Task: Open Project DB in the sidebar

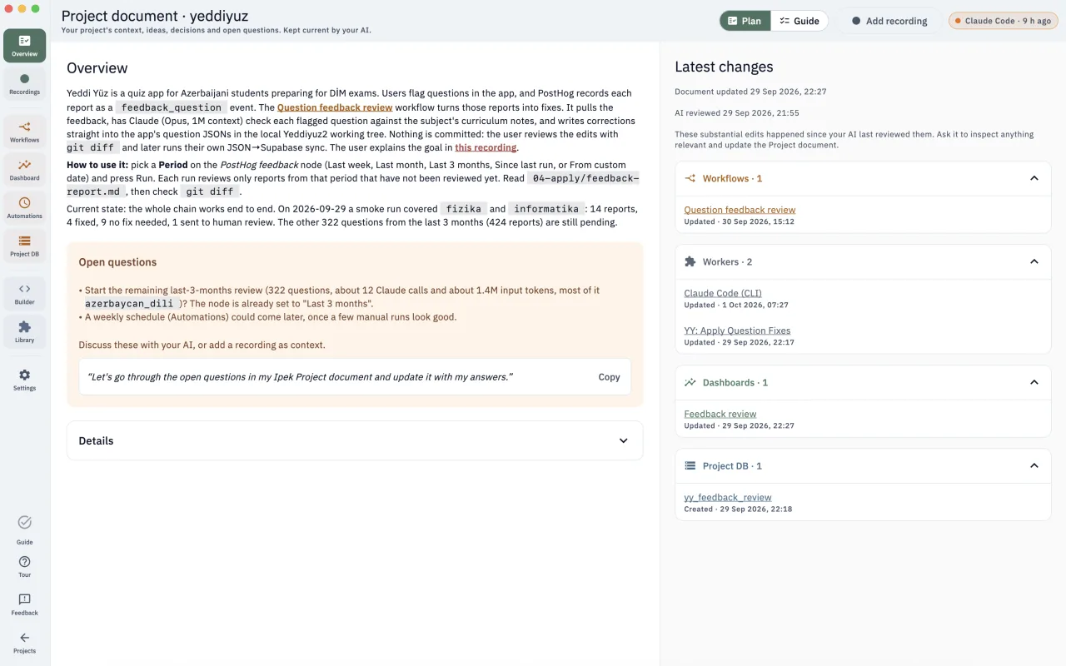Action: tap(24, 246)
